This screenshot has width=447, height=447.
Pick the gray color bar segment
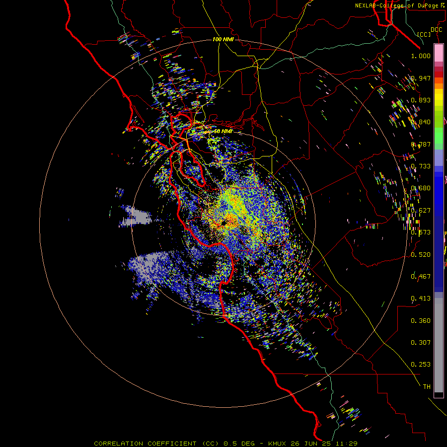pos(439,345)
